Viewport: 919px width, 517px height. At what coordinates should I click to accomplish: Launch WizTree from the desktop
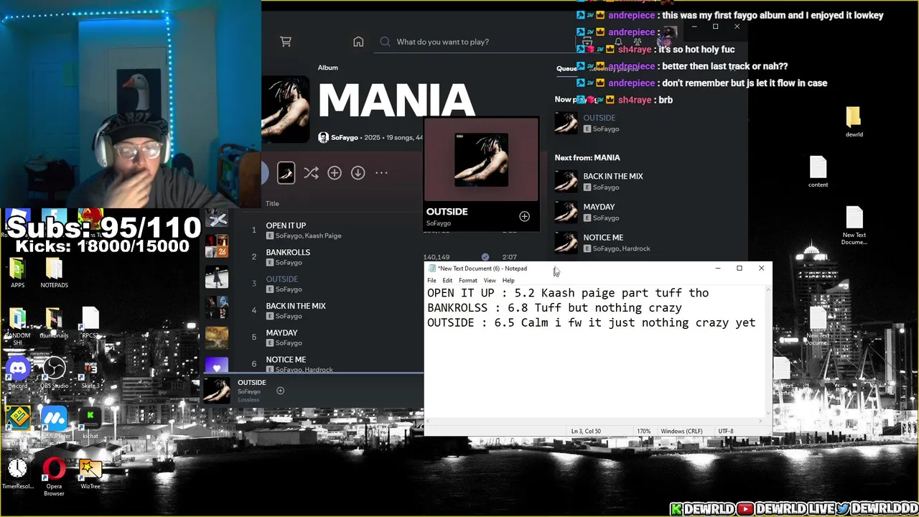(90, 474)
